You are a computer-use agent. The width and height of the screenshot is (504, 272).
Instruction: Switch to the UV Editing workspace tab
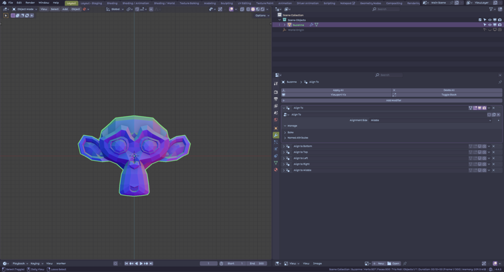click(x=244, y=3)
